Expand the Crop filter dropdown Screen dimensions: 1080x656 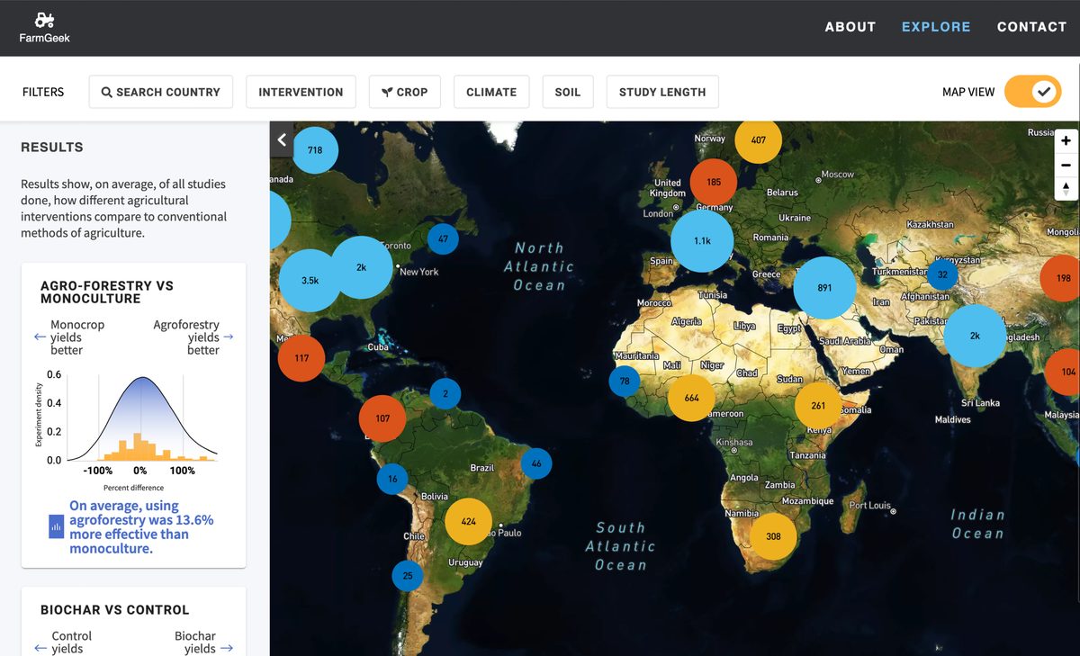(404, 92)
